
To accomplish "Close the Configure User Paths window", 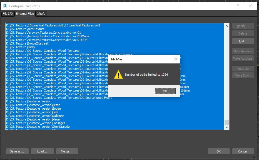I will (250, 6).
